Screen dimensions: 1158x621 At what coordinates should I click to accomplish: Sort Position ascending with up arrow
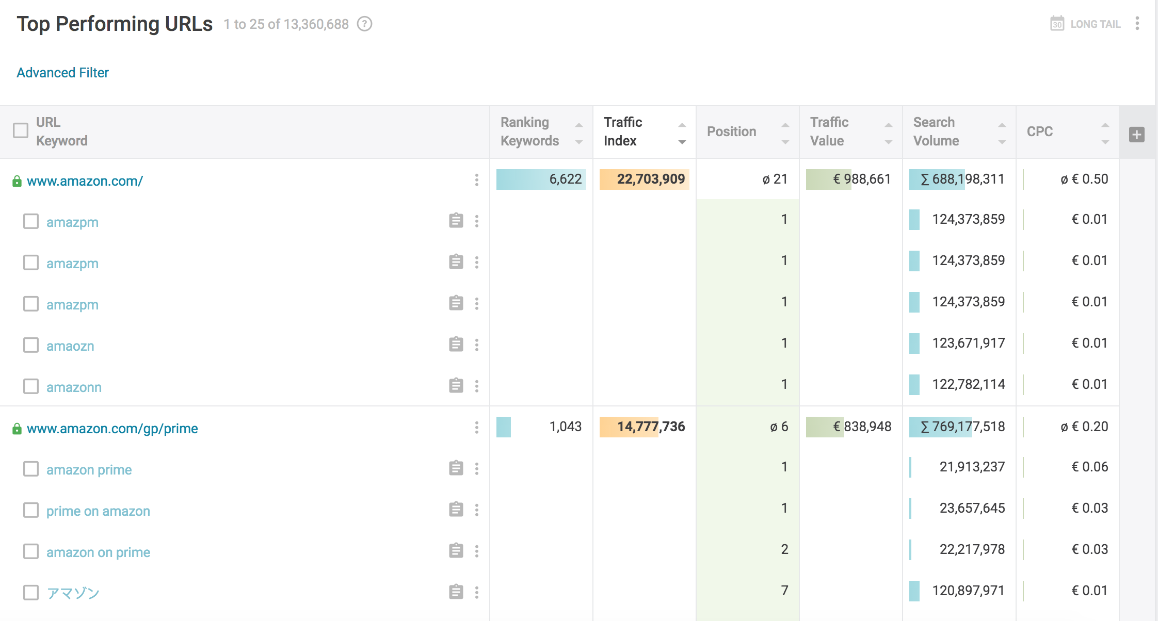point(785,125)
